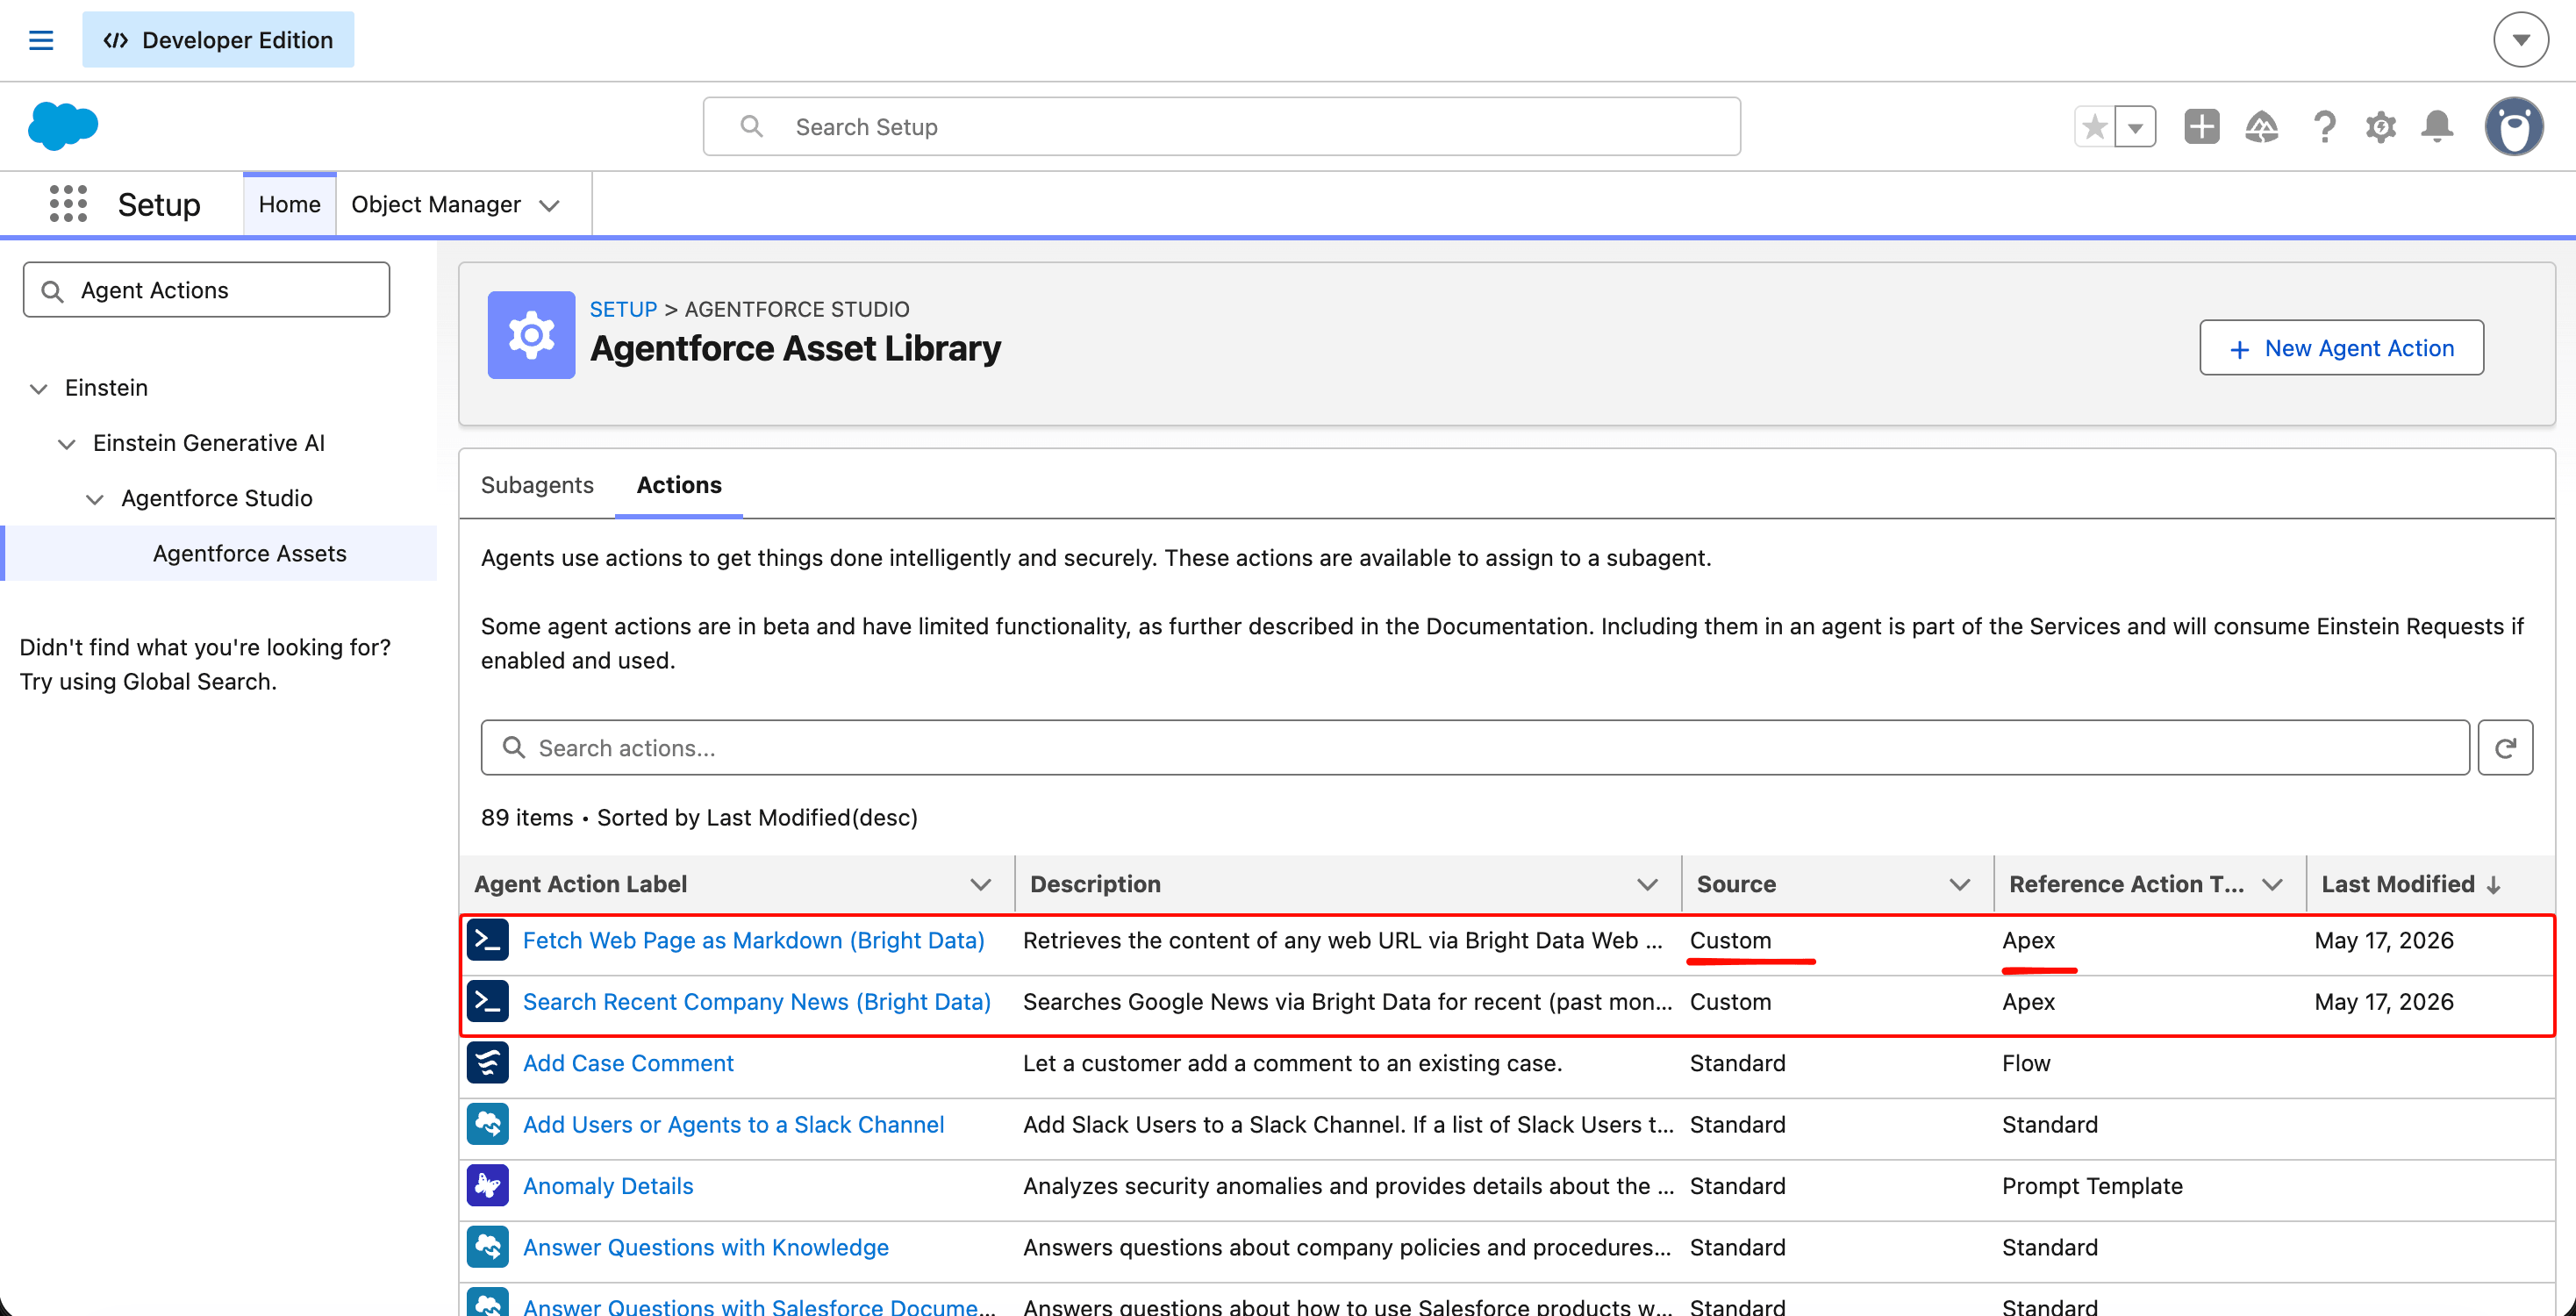Click 'May 17, 2026' in Fetch Web Page row
This screenshot has width=2576, height=1316.
click(2384, 941)
